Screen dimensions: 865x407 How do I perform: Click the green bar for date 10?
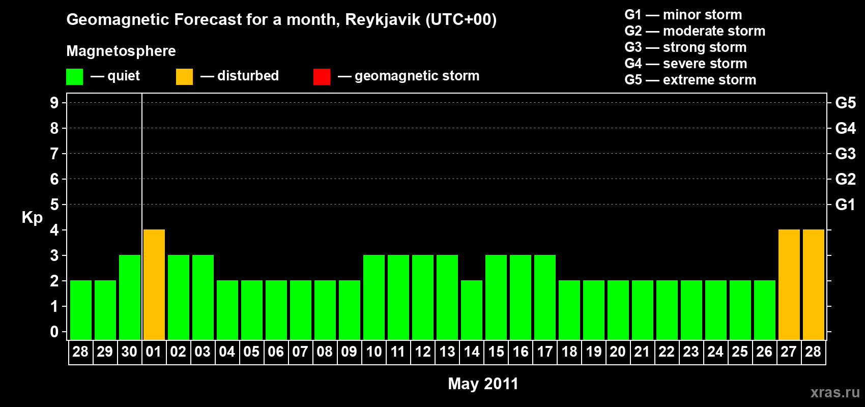374,297
